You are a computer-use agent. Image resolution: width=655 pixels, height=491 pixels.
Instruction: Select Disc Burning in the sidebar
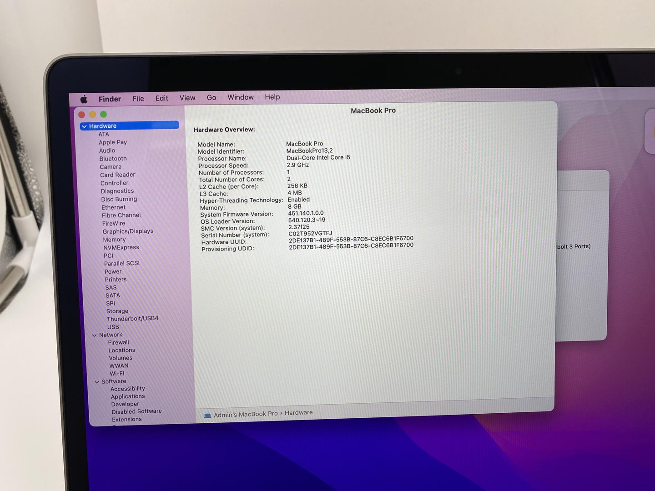click(119, 199)
